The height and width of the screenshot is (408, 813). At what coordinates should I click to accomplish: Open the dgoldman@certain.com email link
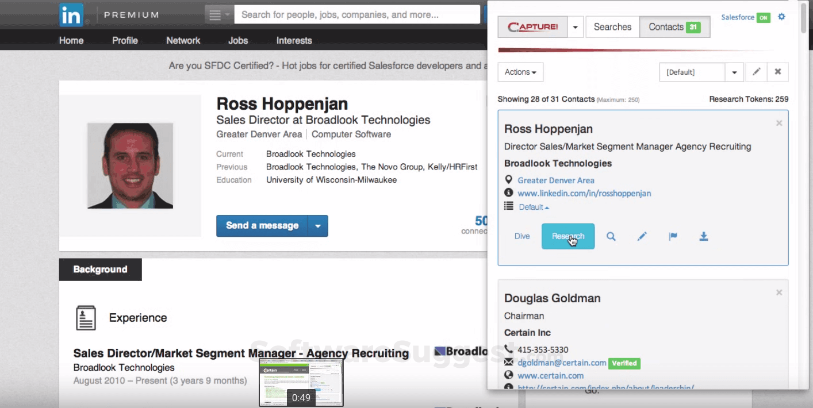pos(561,363)
